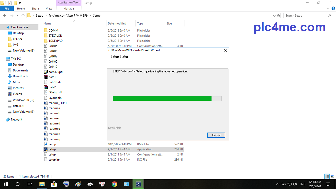
Task: Open the recent locations dropdown chevron
Action: point(18,16)
